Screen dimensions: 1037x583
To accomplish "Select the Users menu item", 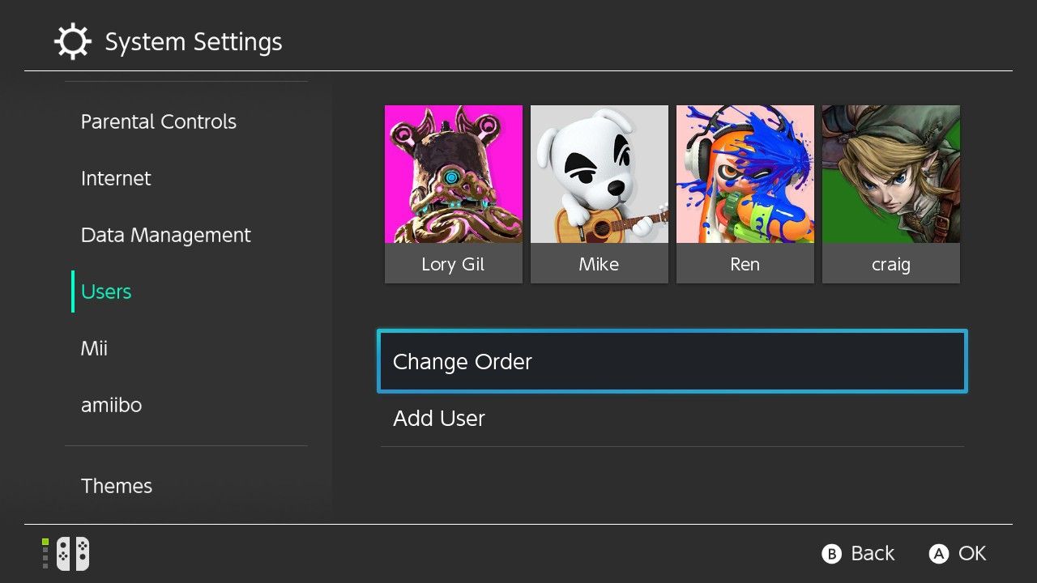I will (106, 291).
